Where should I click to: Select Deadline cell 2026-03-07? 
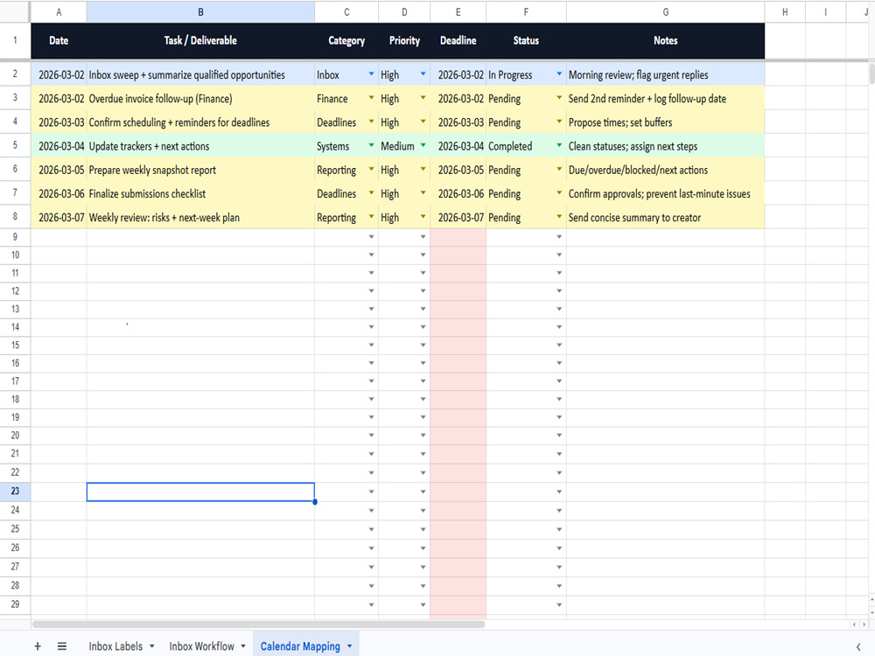pos(458,217)
